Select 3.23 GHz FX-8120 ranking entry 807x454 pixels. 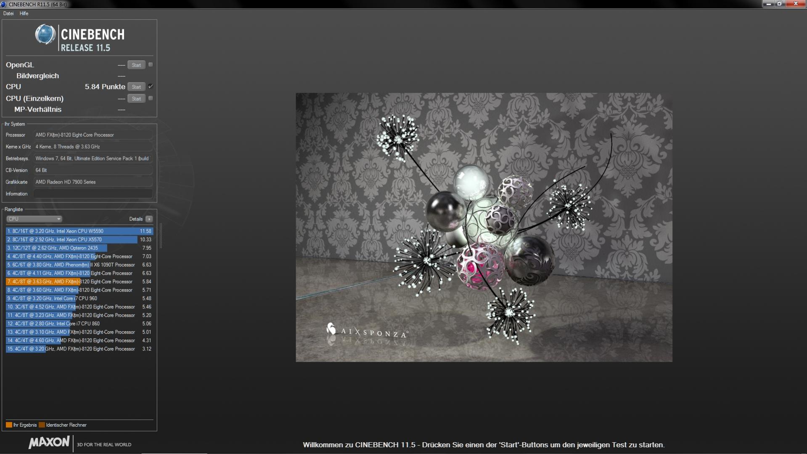point(79,315)
